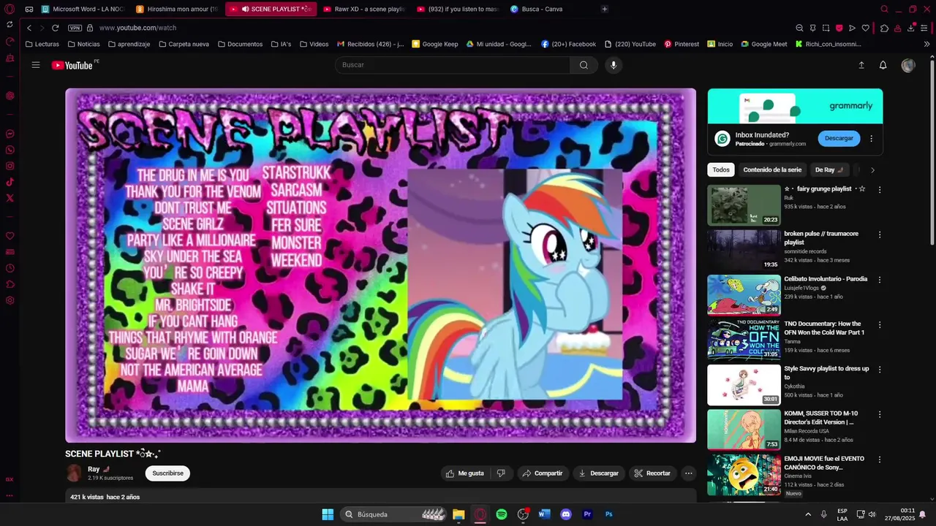Click the pinboard pin icon in address bar
This screenshot has width=936, height=526.
pyautogui.click(x=812, y=28)
